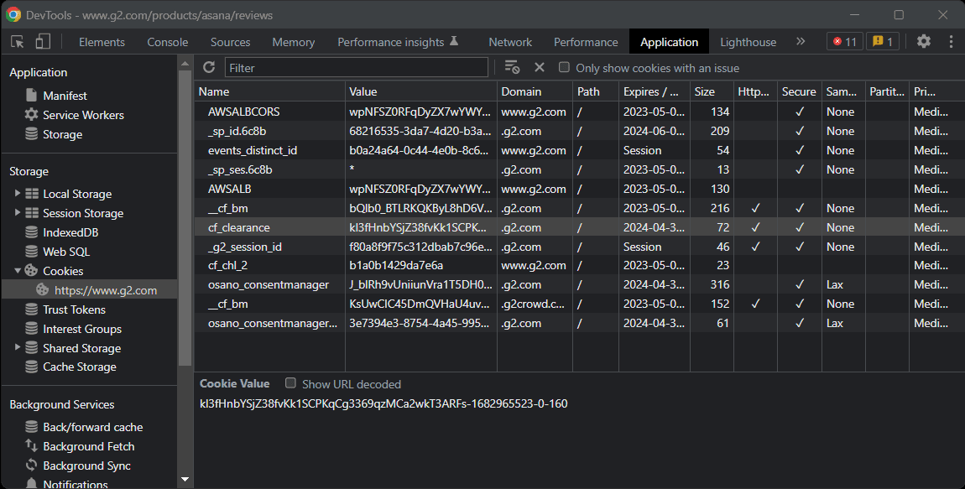The width and height of the screenshot is (965, 489).
Task: Check the Show URL decoded box
Action: tap(290, 382)
